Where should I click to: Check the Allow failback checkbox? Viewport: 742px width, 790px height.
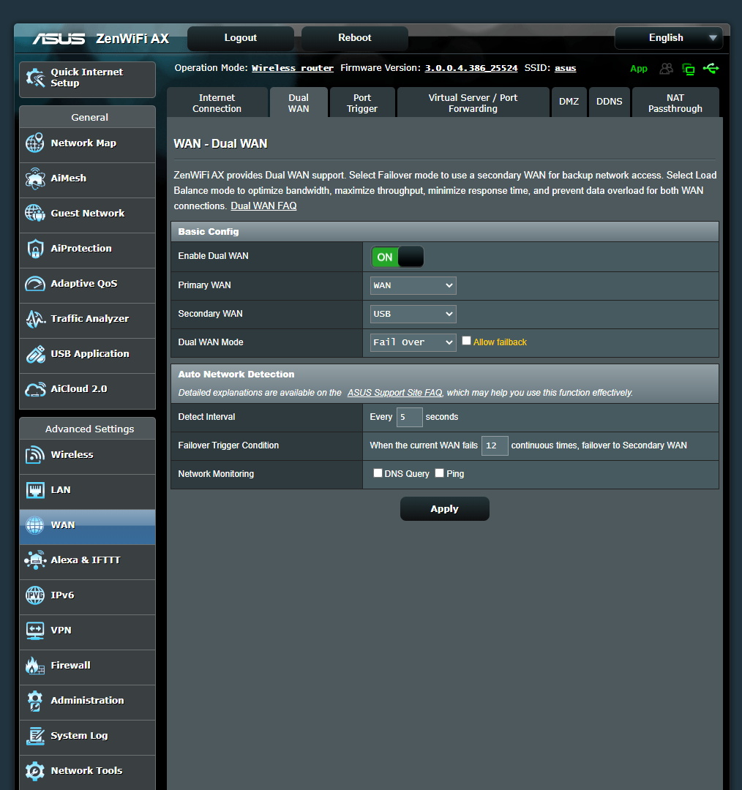(466, 341)
